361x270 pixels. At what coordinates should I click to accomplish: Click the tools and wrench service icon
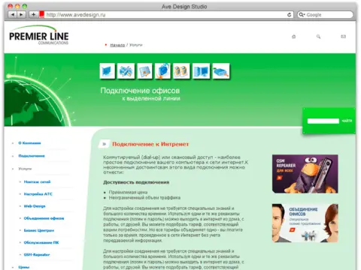tap(126, 71)
